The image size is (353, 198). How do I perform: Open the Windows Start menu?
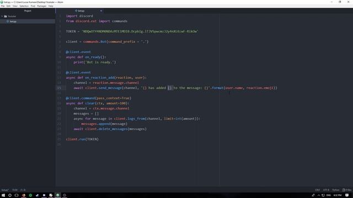pyautogui.click(x=3, y=195)
